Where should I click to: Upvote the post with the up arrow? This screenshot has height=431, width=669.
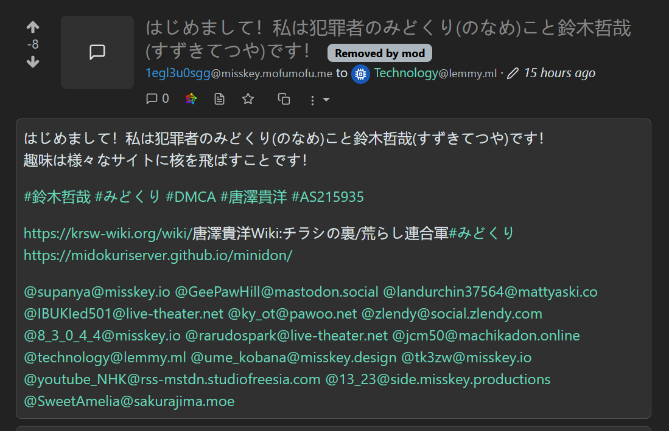pos(33,27)
